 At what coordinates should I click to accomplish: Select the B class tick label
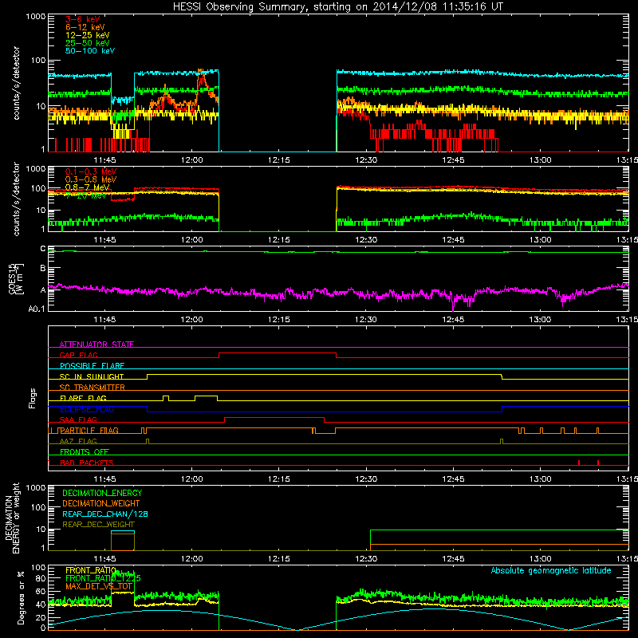tap(43, 269)
